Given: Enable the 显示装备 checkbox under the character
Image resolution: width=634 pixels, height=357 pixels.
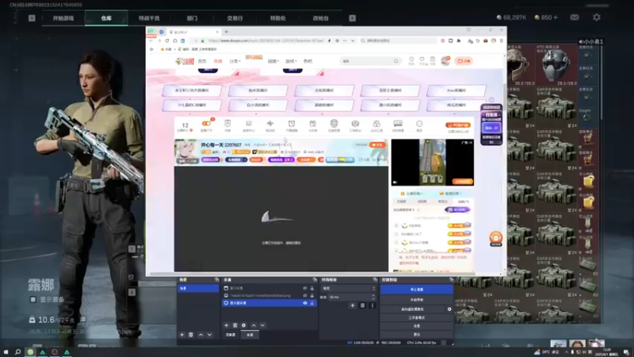Looking at the screenshot, I should (x=33, y=300).
